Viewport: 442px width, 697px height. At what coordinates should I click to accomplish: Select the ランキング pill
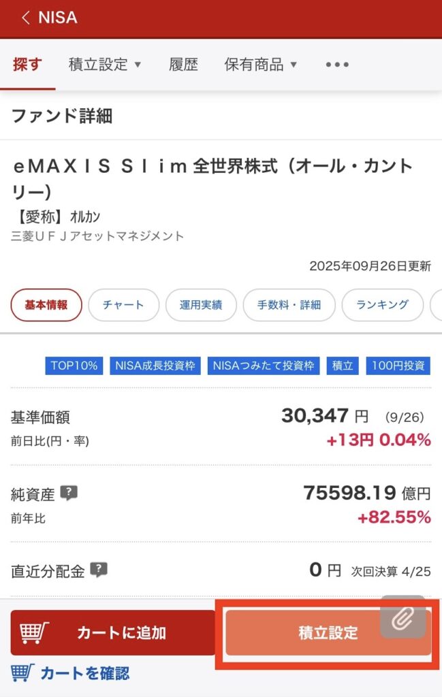click(382, 305)
